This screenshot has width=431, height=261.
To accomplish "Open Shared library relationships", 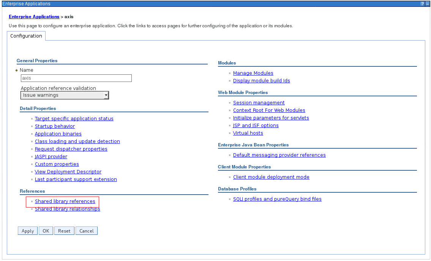I will 68,209.
